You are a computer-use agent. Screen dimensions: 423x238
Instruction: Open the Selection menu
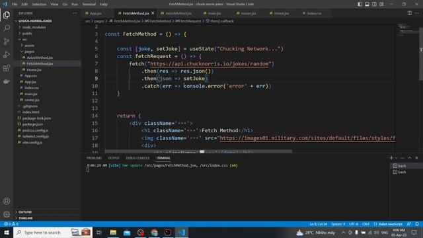pos(39,5)
